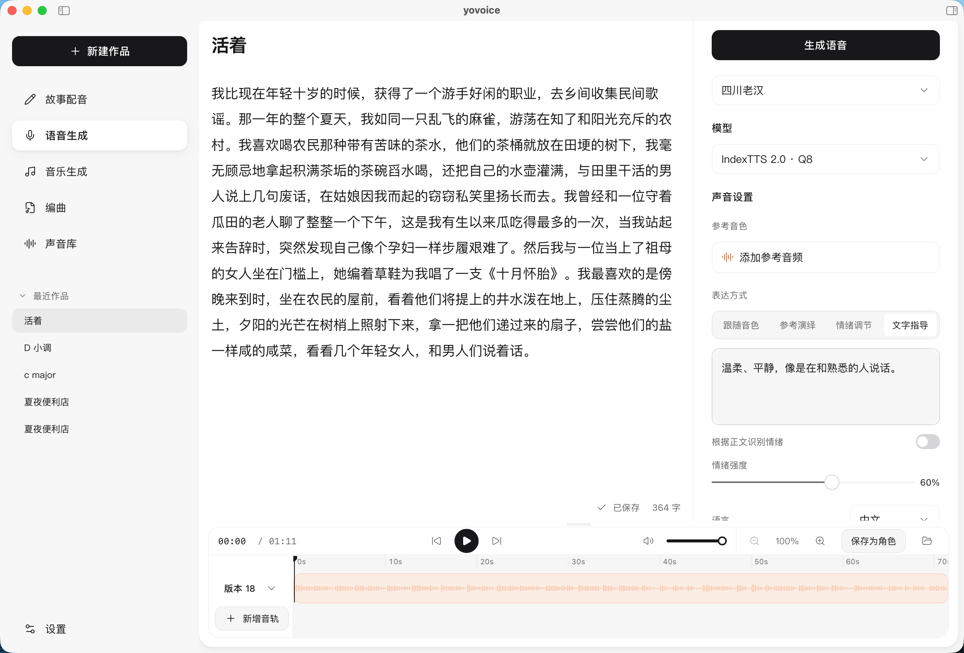
Task: Zoom out the timeline
Action: (755, 541)
